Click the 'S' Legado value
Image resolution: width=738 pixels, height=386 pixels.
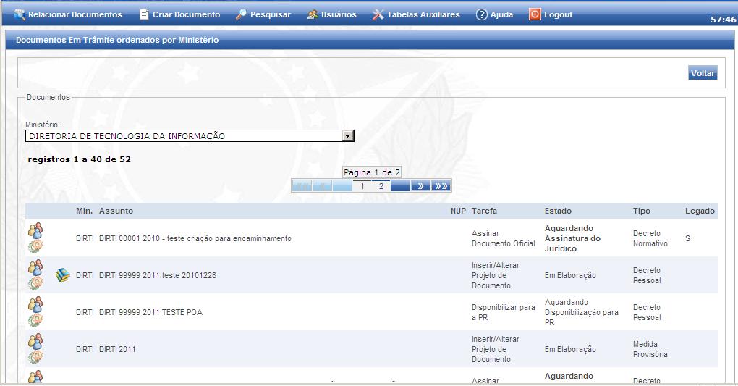tap(687, 238)
